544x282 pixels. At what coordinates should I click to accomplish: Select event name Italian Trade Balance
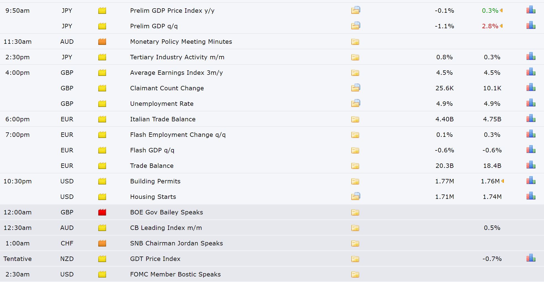tap(163, 119)
